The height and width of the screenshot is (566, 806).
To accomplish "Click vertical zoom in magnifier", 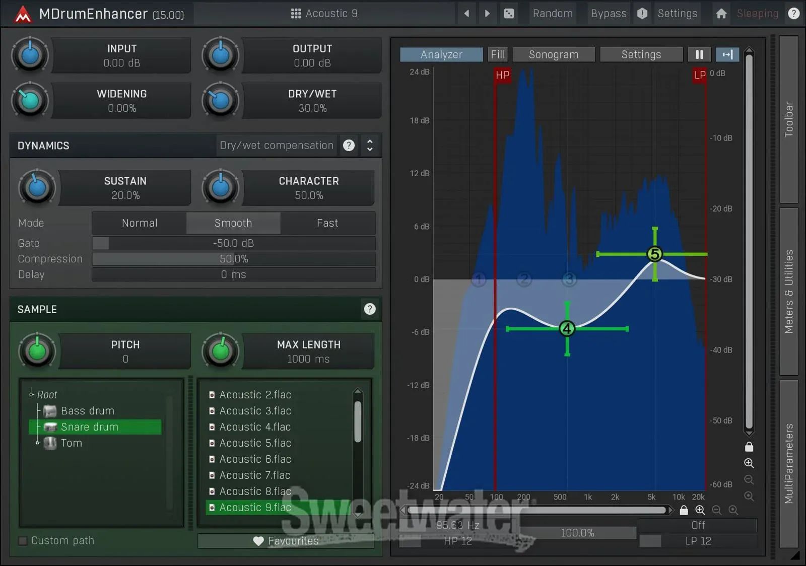I will pos(749,463).
